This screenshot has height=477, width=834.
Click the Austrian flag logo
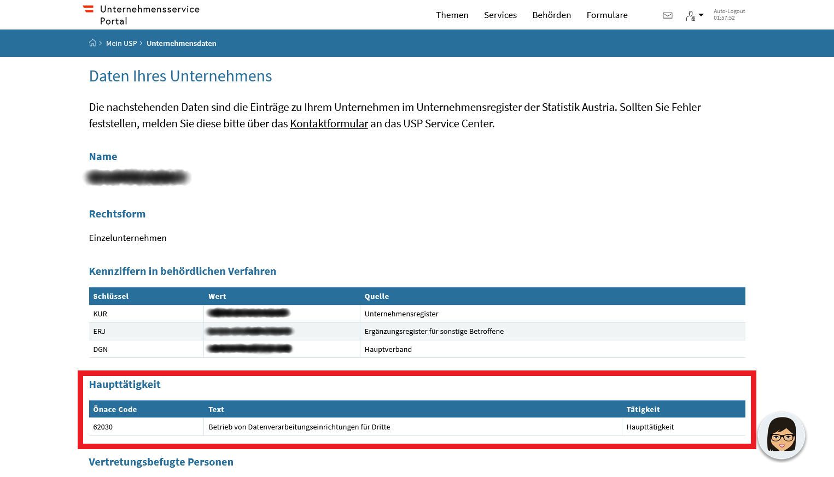(88, 9)
